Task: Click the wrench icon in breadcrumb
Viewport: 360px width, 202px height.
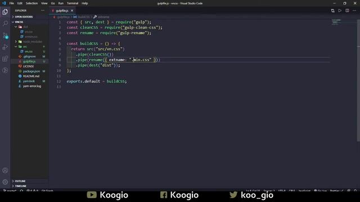Action: tap(95, 17)
